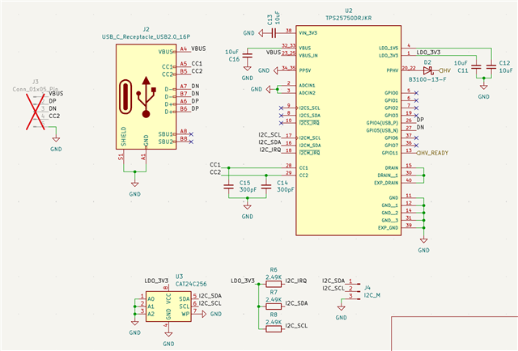Click the USB-C oval connector graphic in J2

[x=125, y=97]
